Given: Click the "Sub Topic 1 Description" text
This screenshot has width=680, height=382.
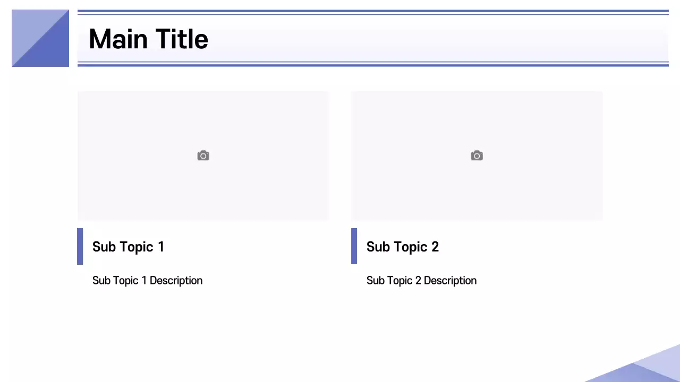Looking at the screenshot, I should point(147,280).
